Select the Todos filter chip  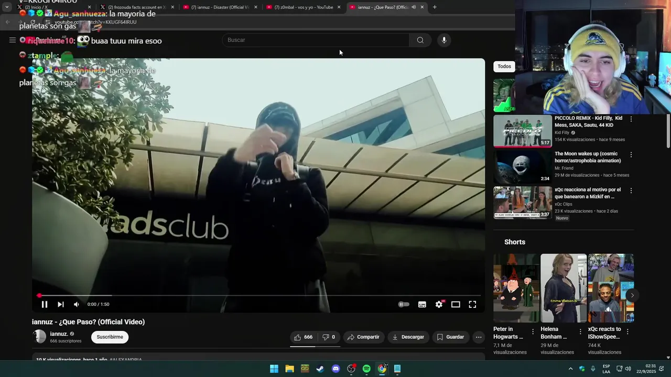(x=504, y=66)
